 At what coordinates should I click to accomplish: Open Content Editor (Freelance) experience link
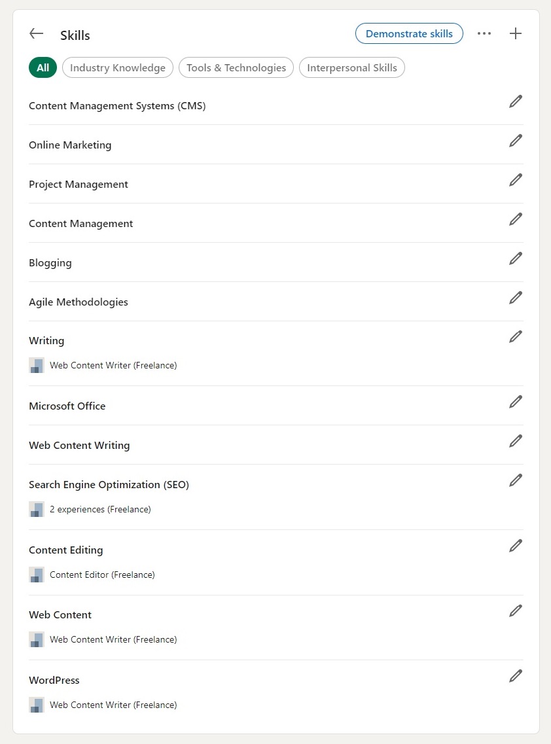[102, 575]
